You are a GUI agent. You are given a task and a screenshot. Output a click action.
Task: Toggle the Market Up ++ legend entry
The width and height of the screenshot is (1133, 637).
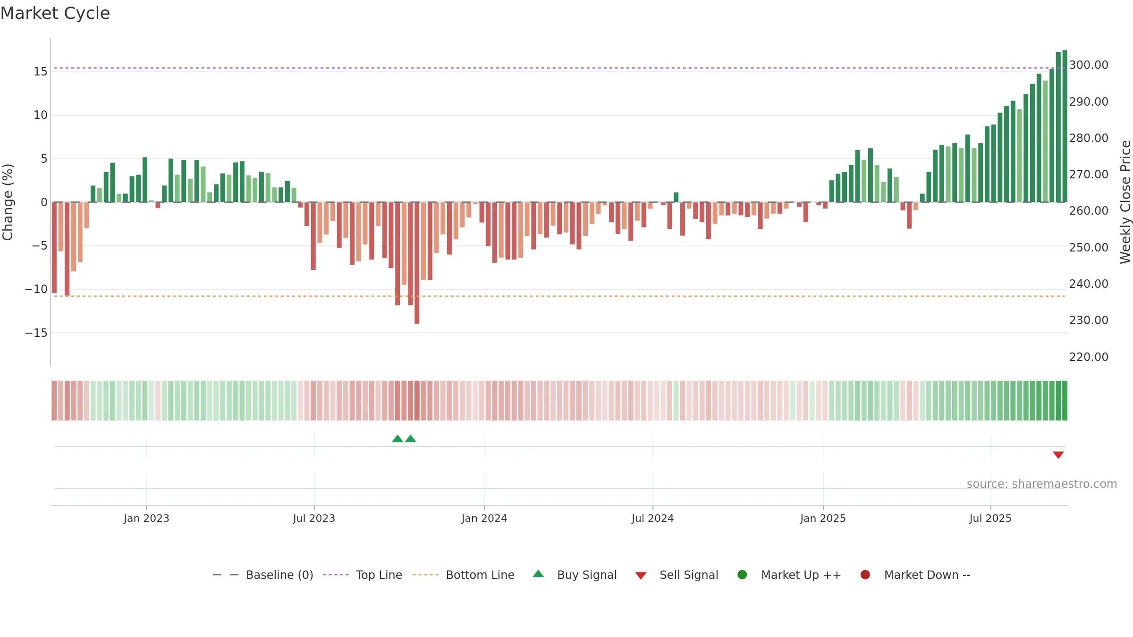point(789,575)
